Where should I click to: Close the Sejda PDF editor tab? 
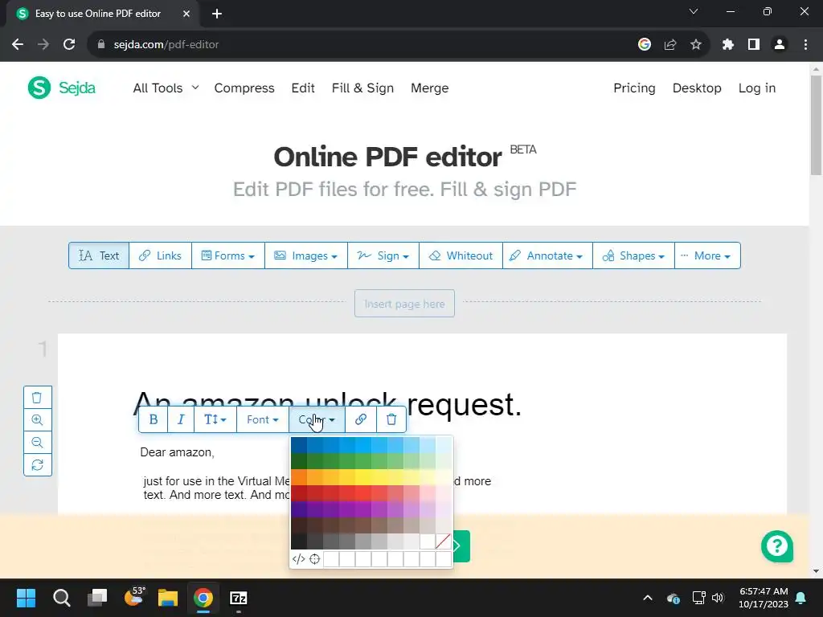pyautogui.click(x=186, y=14)
